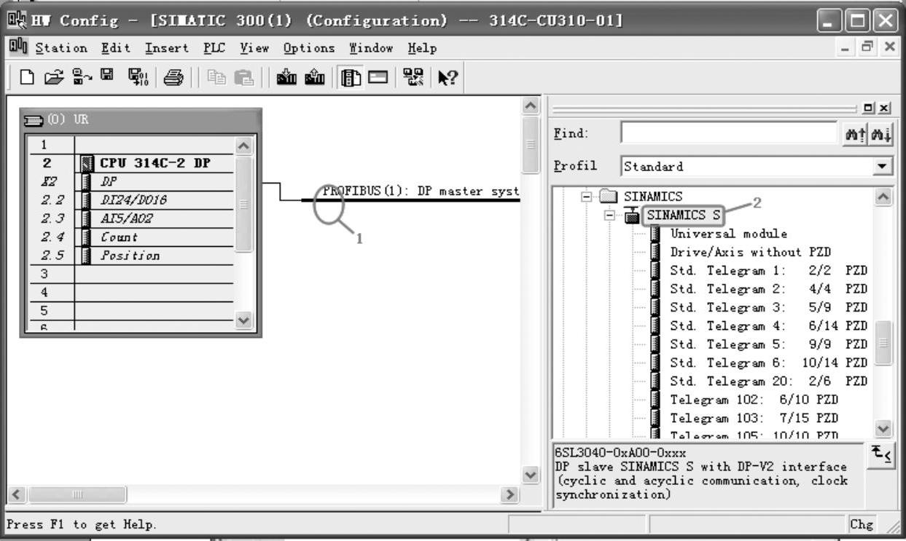The width and height of the screenshot is (906, 541).
Task: Click the find-upward search icon
Action: pos(854,134)
